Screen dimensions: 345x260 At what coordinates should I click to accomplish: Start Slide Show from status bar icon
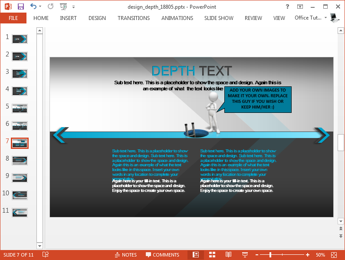[x=245, y=255]
